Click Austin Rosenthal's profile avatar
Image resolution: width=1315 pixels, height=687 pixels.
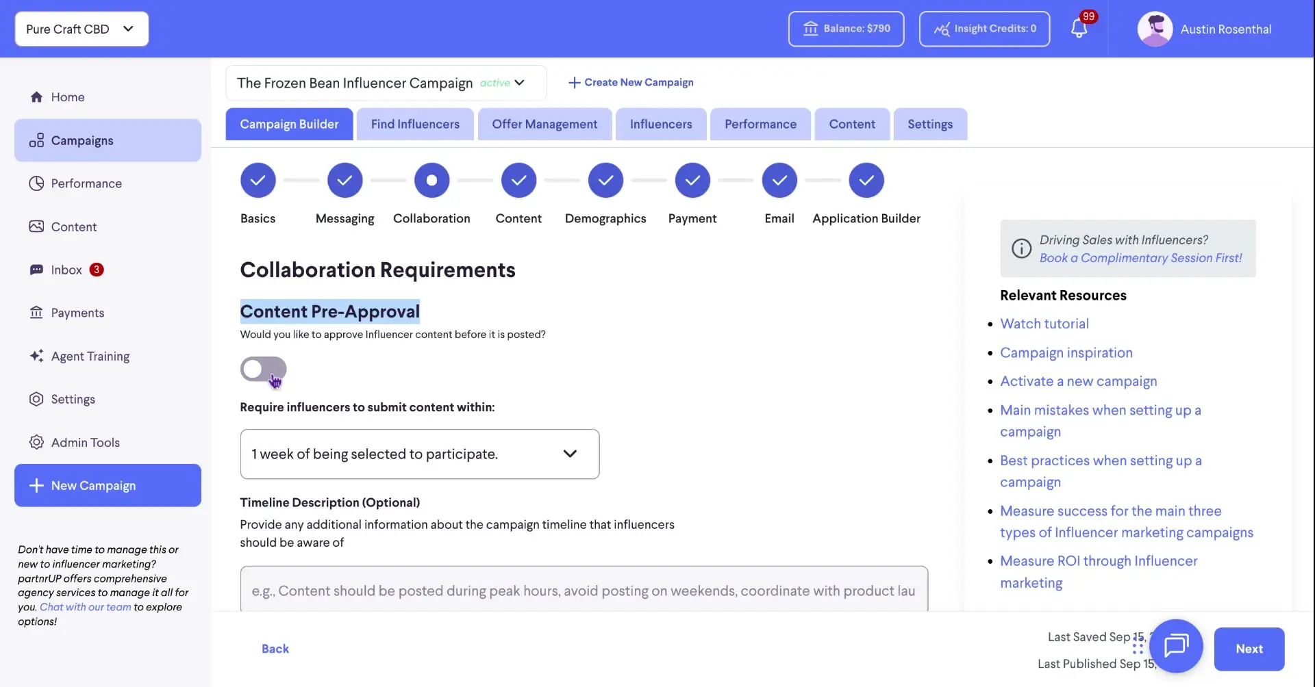click(x=1155, y=29)
